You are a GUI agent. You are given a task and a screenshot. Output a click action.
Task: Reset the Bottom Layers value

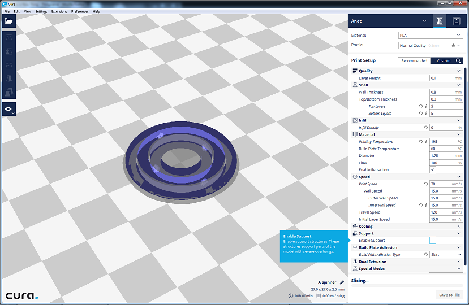coord(421,113)
